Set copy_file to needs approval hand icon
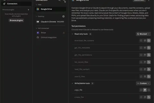154x103 pixels. point(145,90)
